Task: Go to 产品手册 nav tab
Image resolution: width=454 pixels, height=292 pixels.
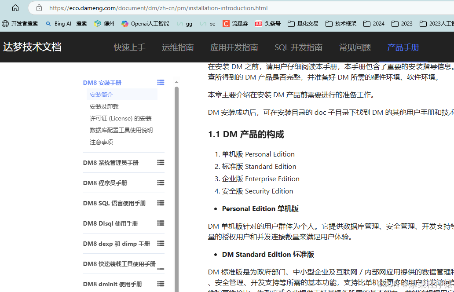Action: click(403, 47)
